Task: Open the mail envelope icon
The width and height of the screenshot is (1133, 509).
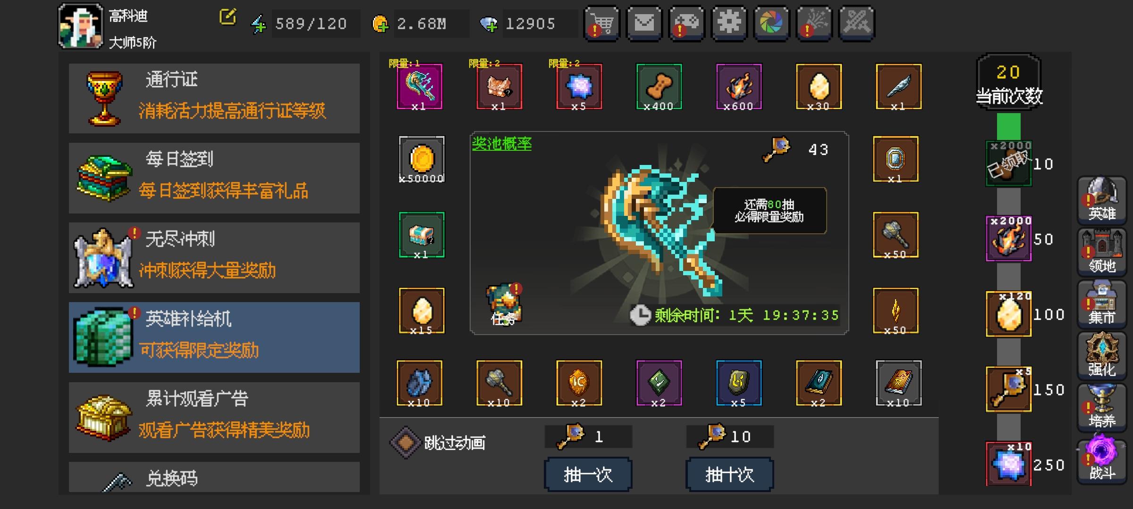Action: point(644,23)
